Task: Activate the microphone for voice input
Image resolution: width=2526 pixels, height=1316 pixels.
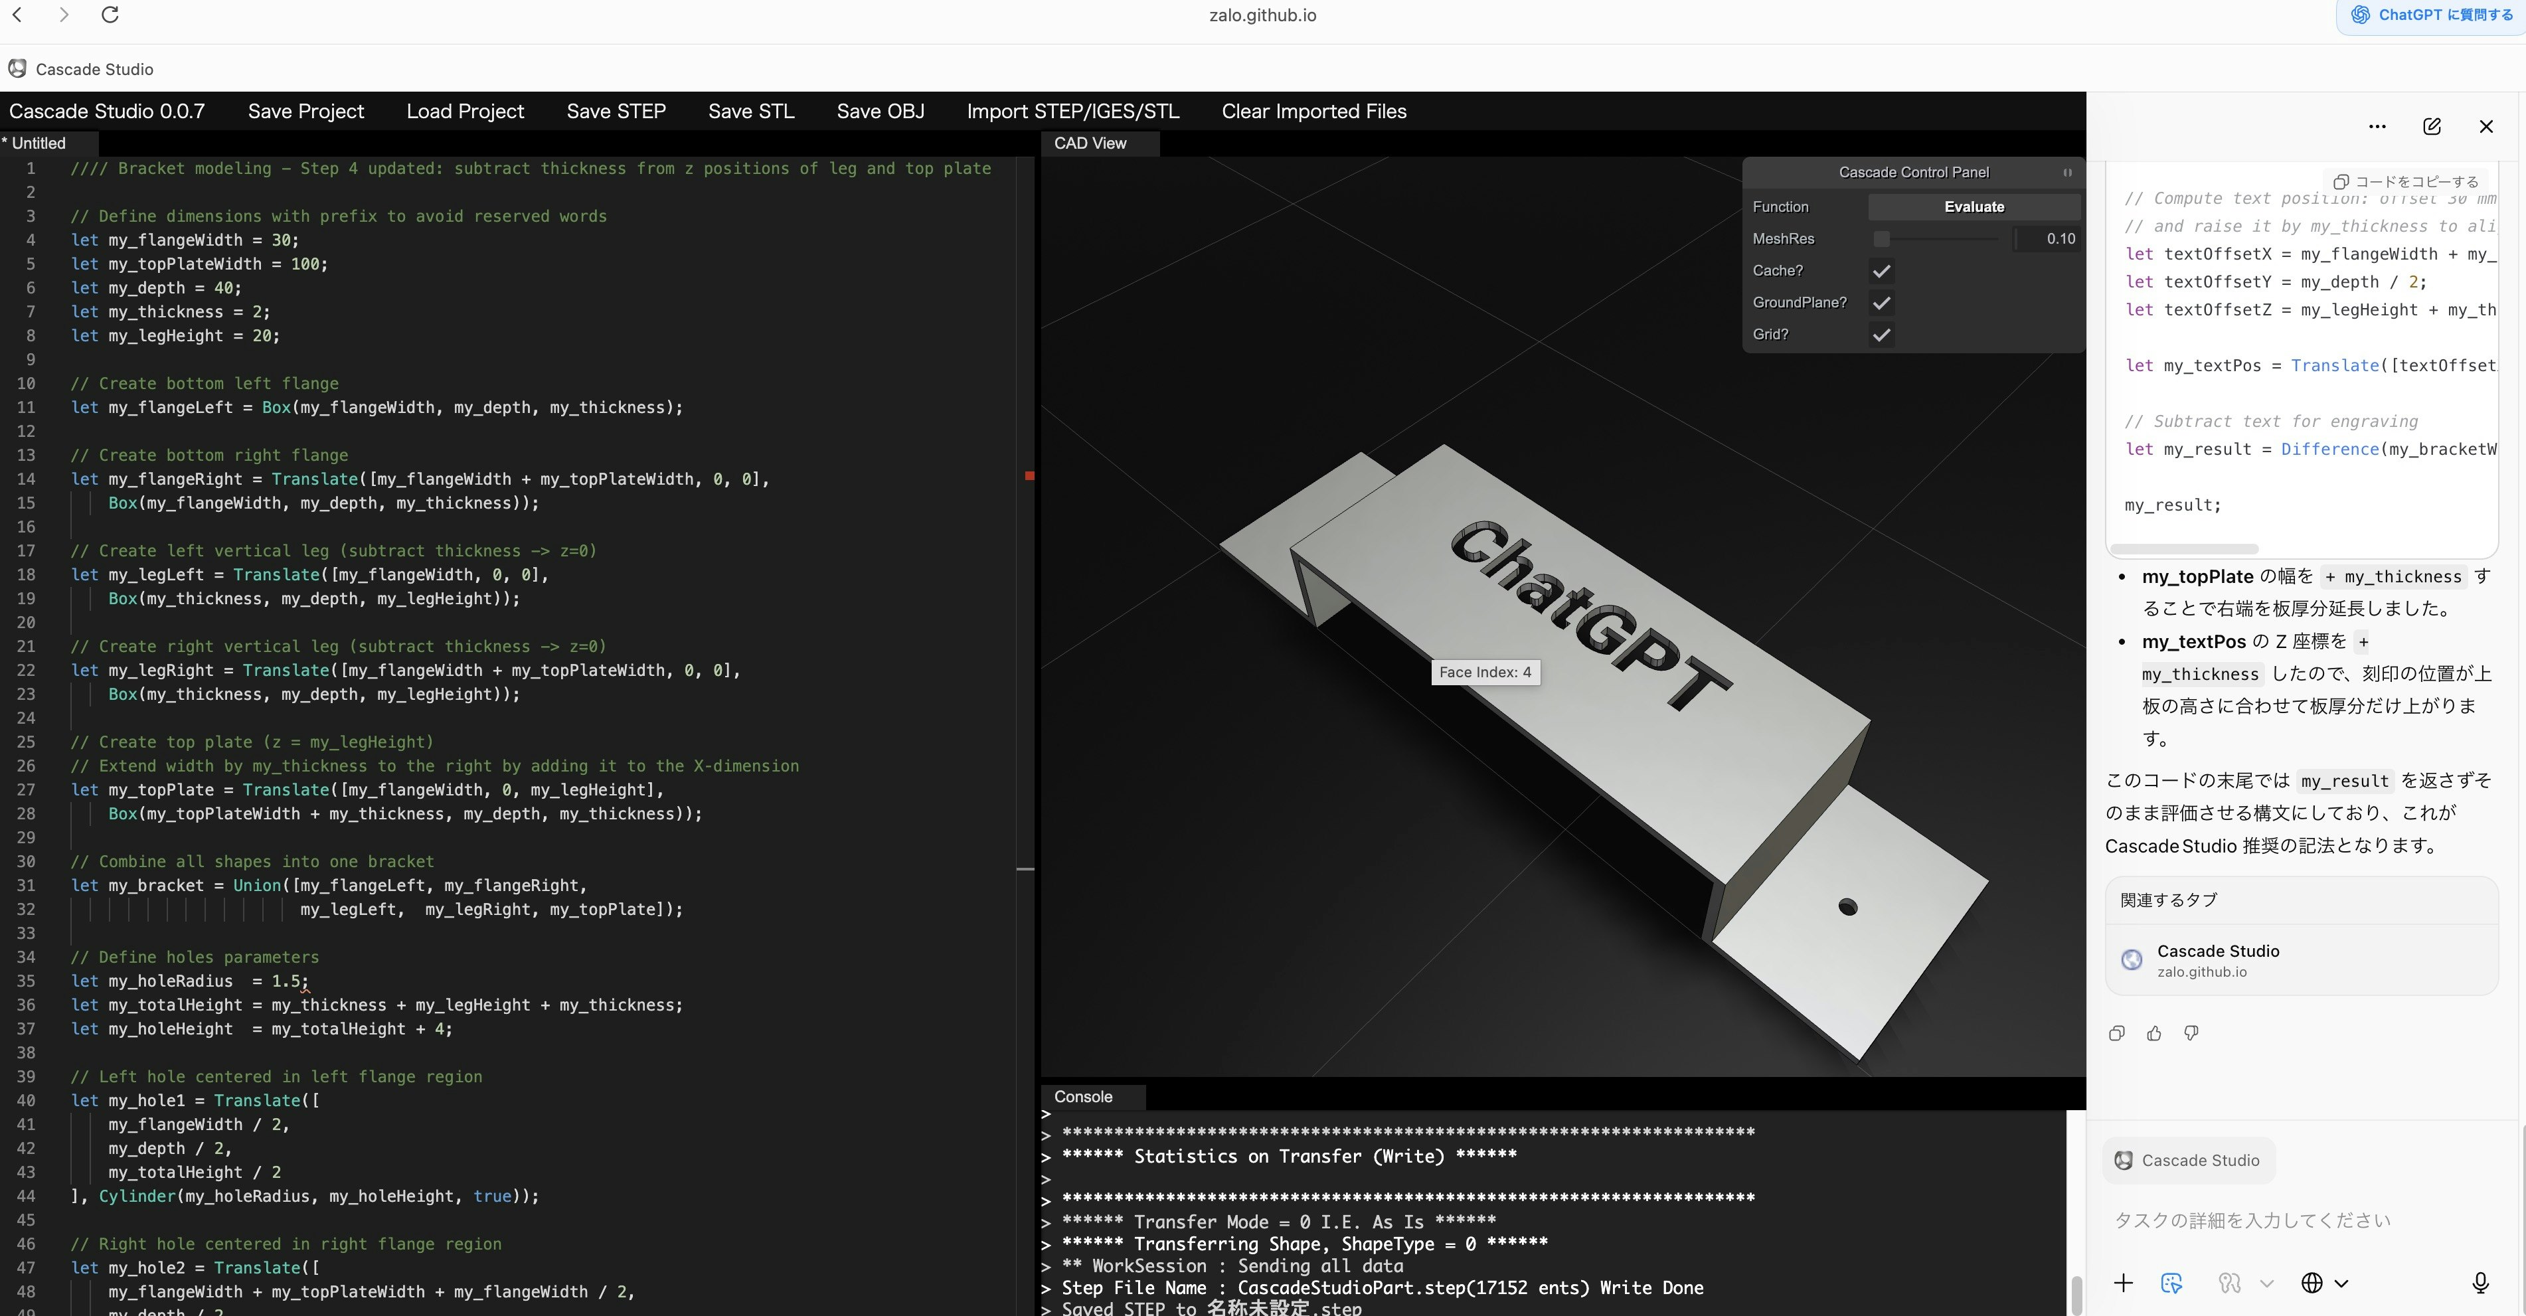Action: coord(2481,1281)
